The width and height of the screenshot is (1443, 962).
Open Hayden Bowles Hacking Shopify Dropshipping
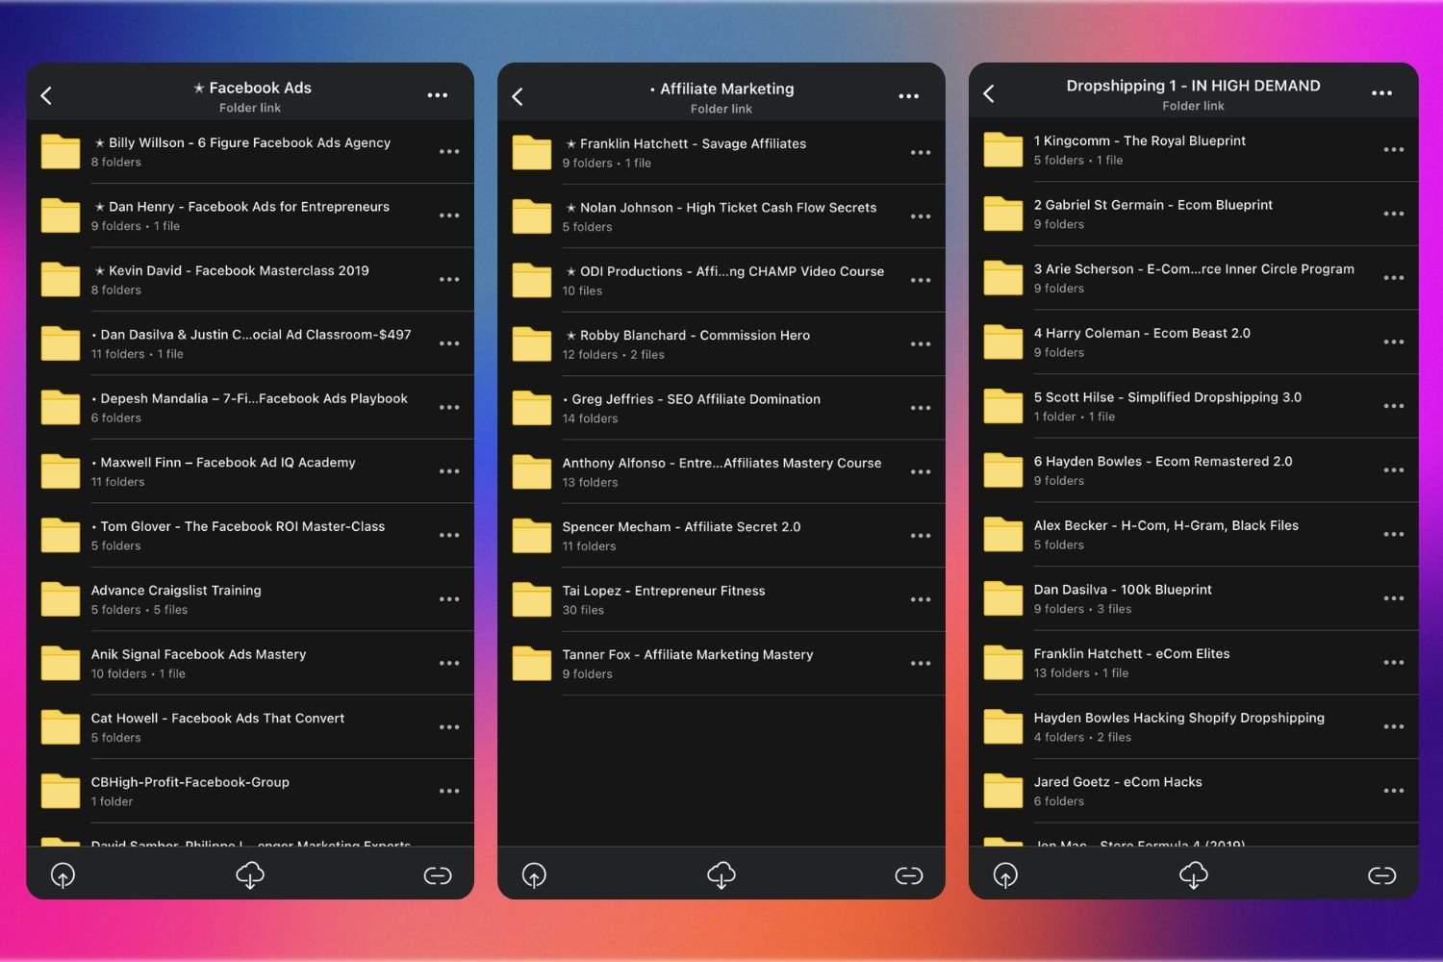(1194, 726)
